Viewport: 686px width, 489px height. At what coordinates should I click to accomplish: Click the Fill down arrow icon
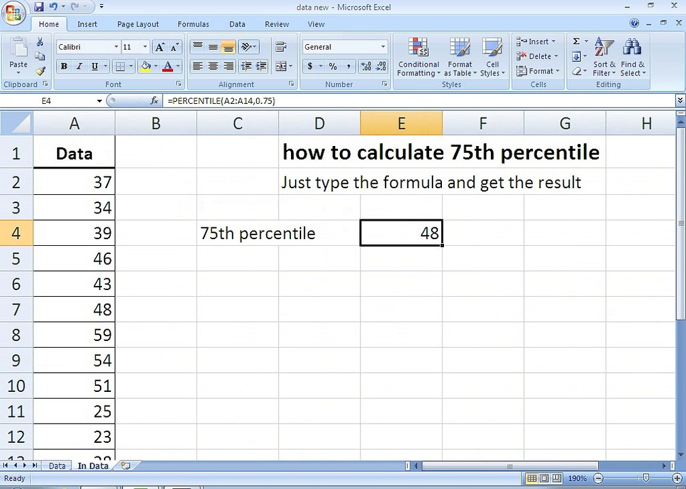pos(576,56)
